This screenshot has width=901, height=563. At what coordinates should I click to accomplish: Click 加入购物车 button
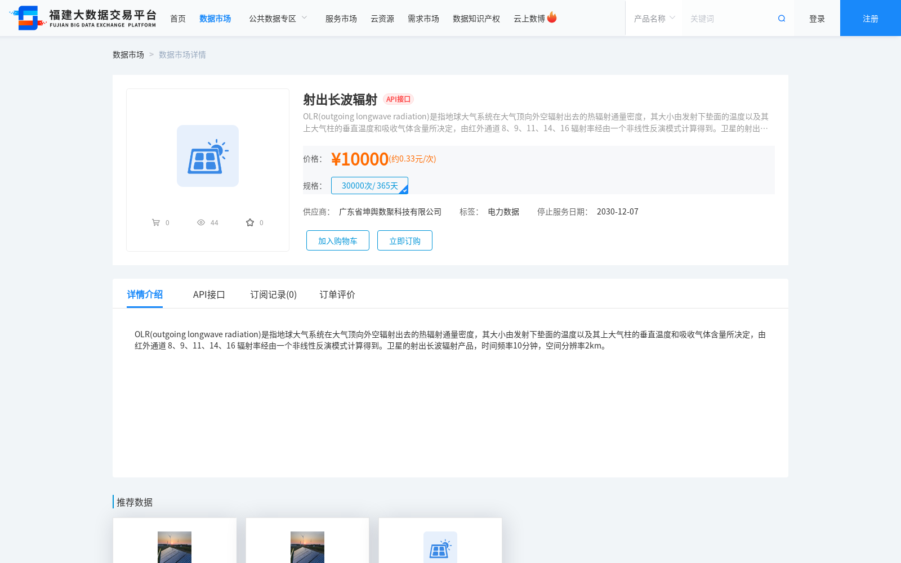(x=338, y=240)
